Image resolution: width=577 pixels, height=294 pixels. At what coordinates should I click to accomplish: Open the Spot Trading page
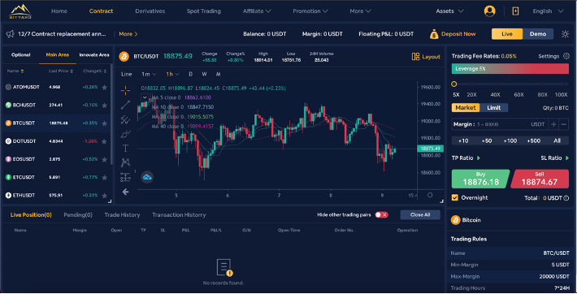pos(204,11)
